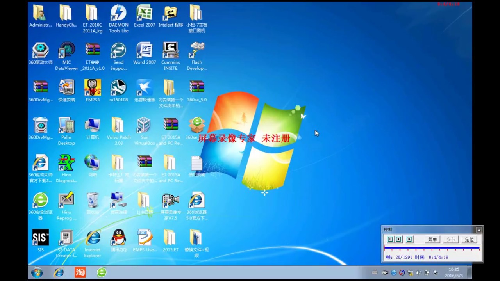Image resolution: width=500 pixels, height=281 pixels.
Task: Select the HandyCh... folder icon
Action: (66, 16)
